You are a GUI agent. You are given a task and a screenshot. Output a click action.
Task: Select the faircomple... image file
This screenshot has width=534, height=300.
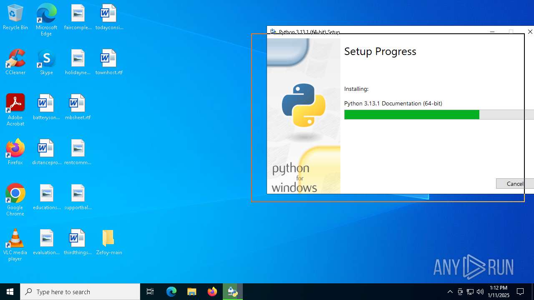tap(78, 17)
